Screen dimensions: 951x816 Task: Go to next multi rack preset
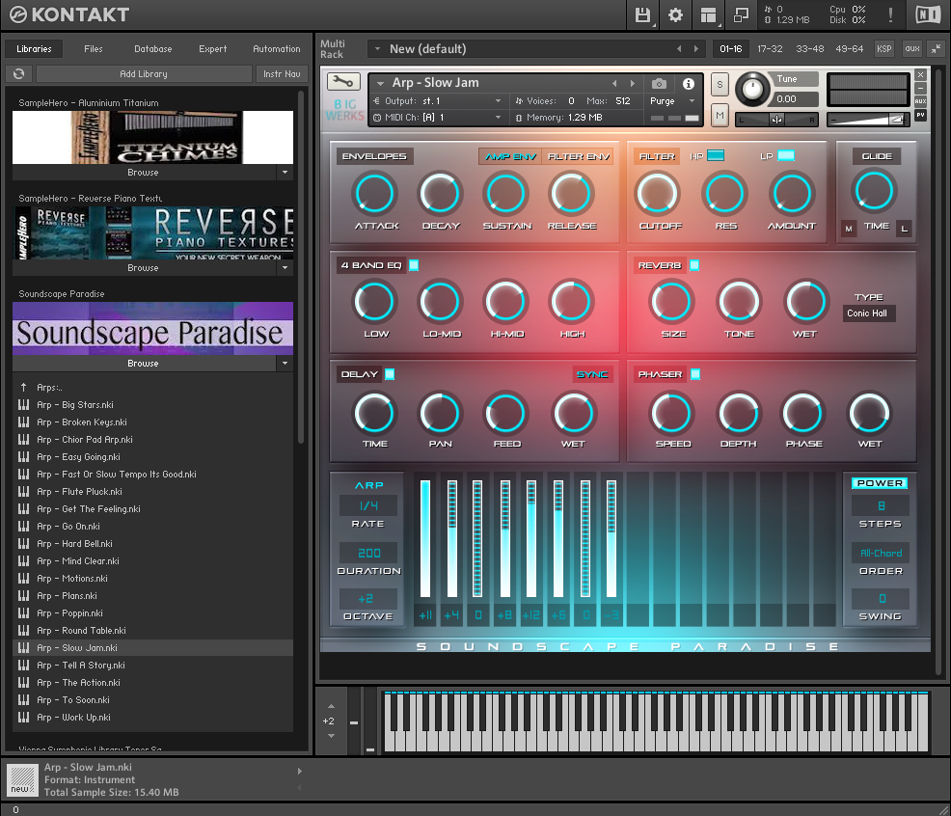pos(695,48)
